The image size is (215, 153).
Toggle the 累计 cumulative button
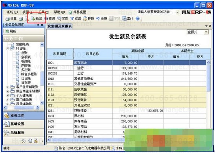128,18
